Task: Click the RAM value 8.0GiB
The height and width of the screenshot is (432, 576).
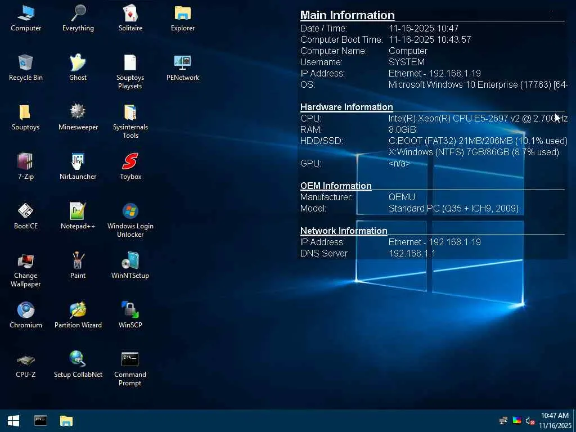Action: 402,130
